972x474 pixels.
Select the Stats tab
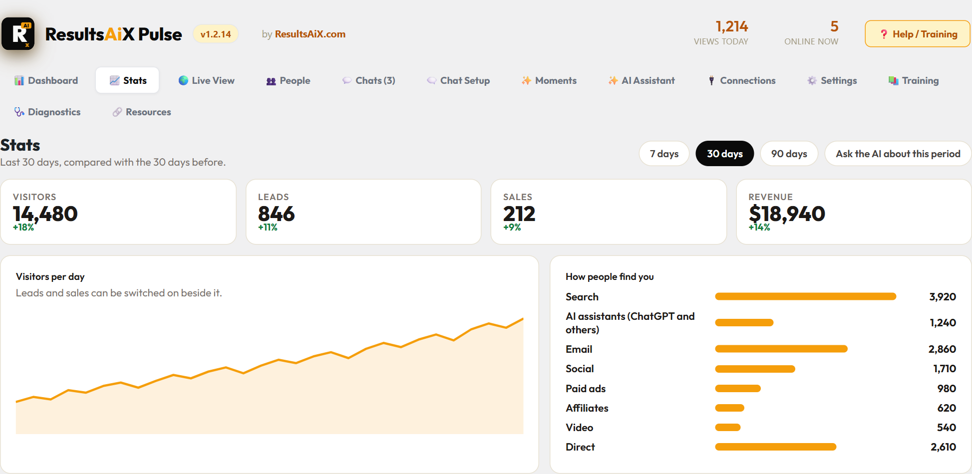click(127, 80)
